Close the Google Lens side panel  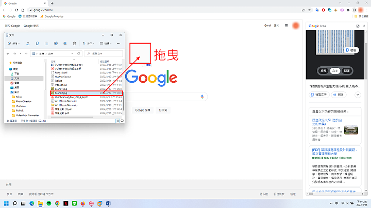tap(364, 26)
